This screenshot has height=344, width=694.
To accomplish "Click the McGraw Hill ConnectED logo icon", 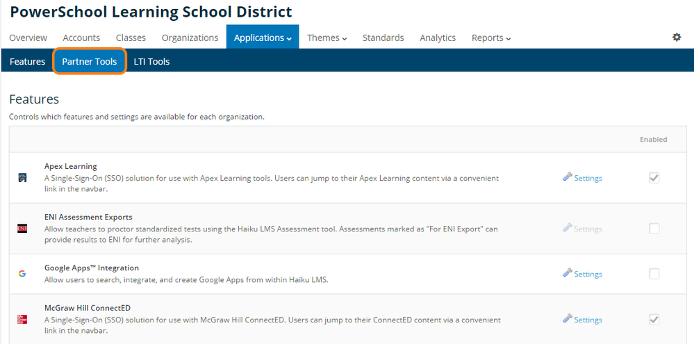I will coord(22,320).
